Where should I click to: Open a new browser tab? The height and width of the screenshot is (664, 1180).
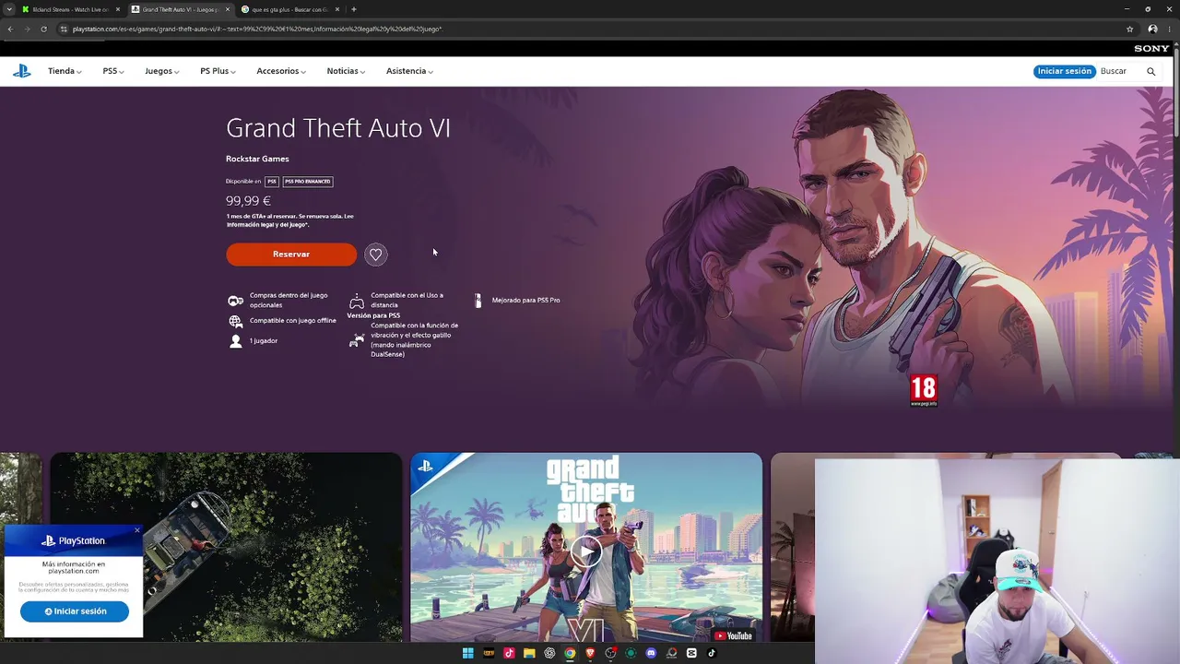(x=353, y=9)
